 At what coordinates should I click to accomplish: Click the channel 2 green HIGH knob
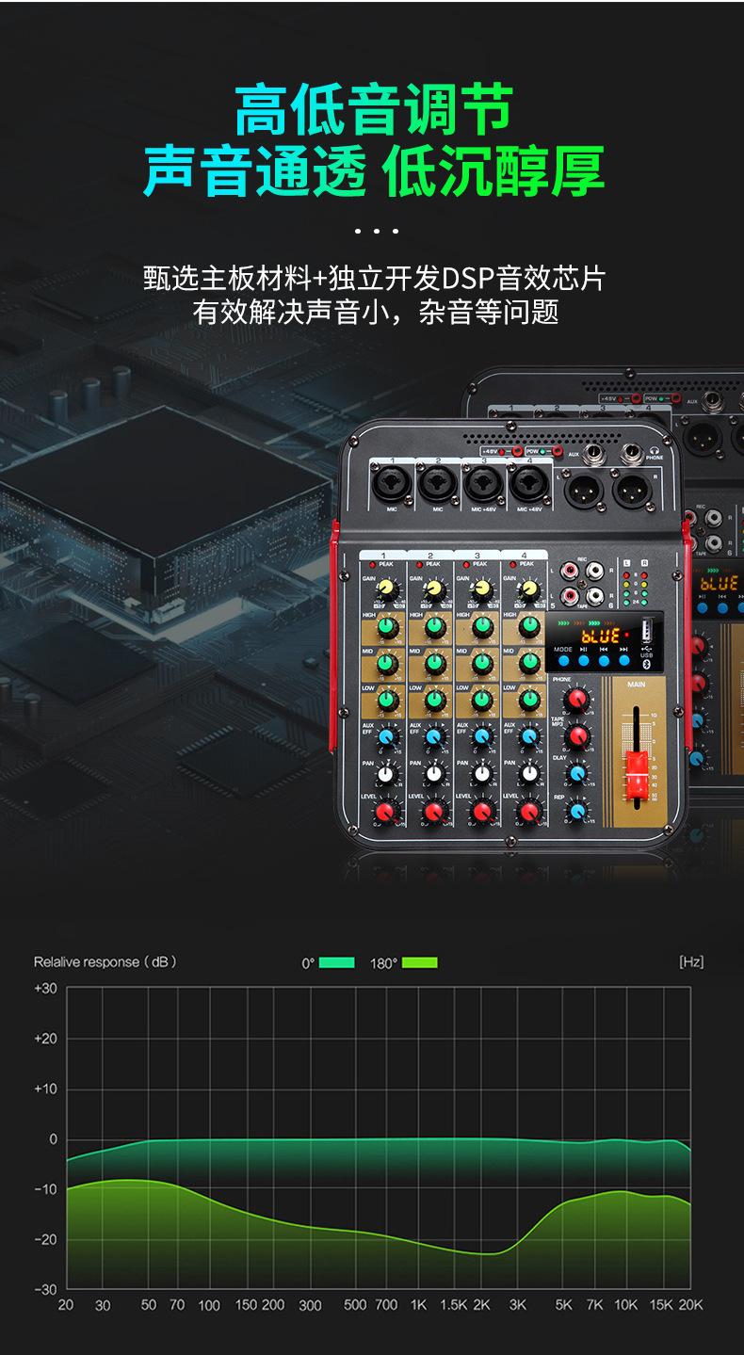click(x=434, y=626)
